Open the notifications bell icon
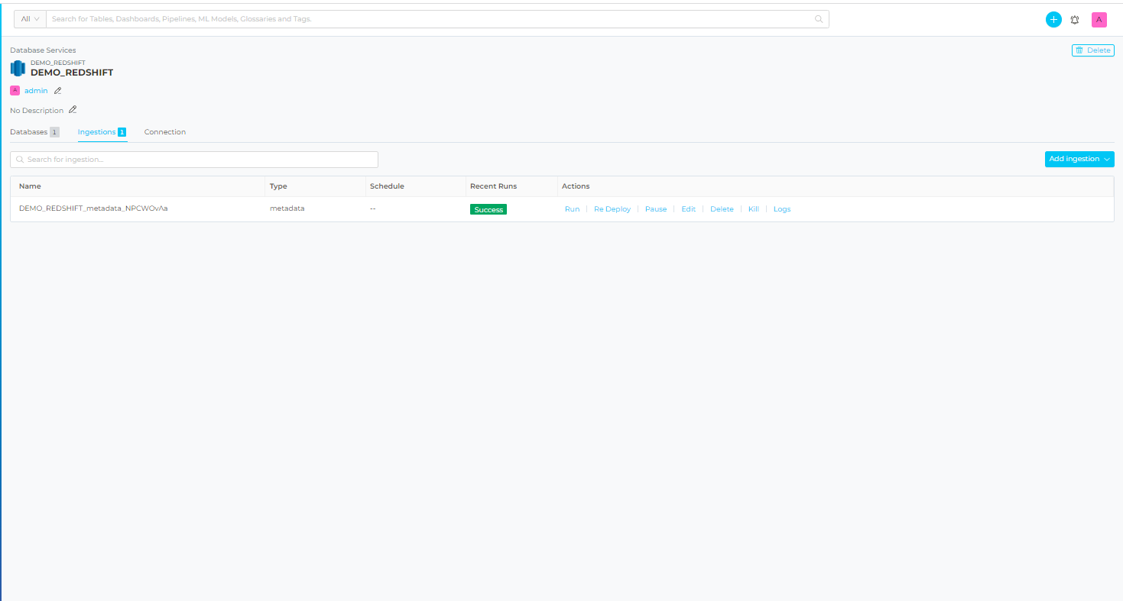The image size is (1123, 601). point(1075,20)
